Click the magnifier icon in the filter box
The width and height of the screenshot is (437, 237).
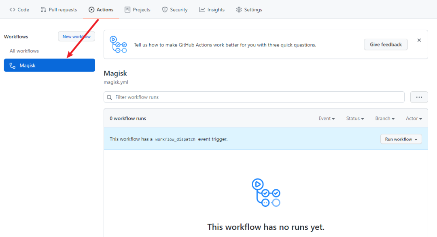(x=109, y=97)
